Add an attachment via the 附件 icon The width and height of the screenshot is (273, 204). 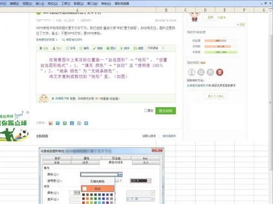(x=125, y=48)
